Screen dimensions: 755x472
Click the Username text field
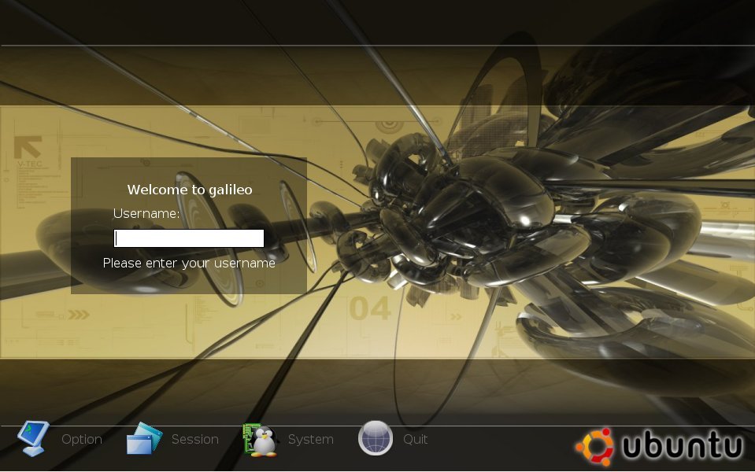[189, 238]
